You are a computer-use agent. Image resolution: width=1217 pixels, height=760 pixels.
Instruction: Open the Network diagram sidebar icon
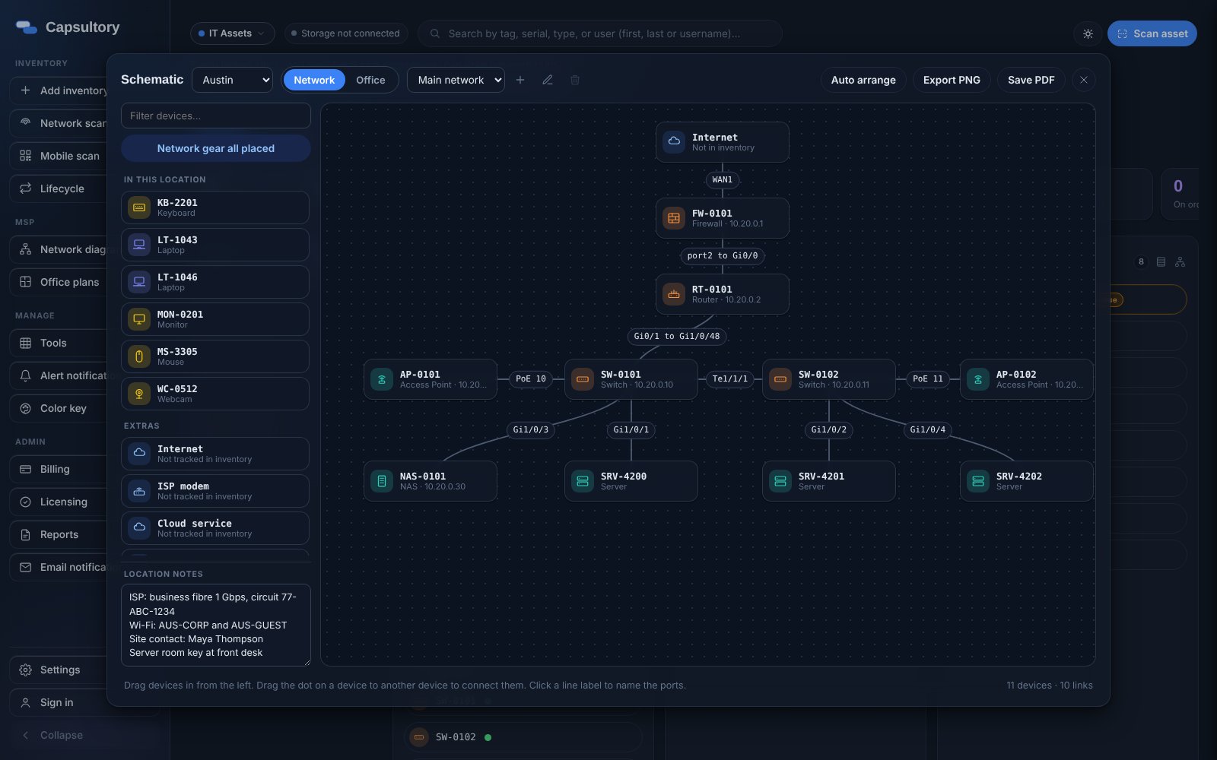point(25,249)
